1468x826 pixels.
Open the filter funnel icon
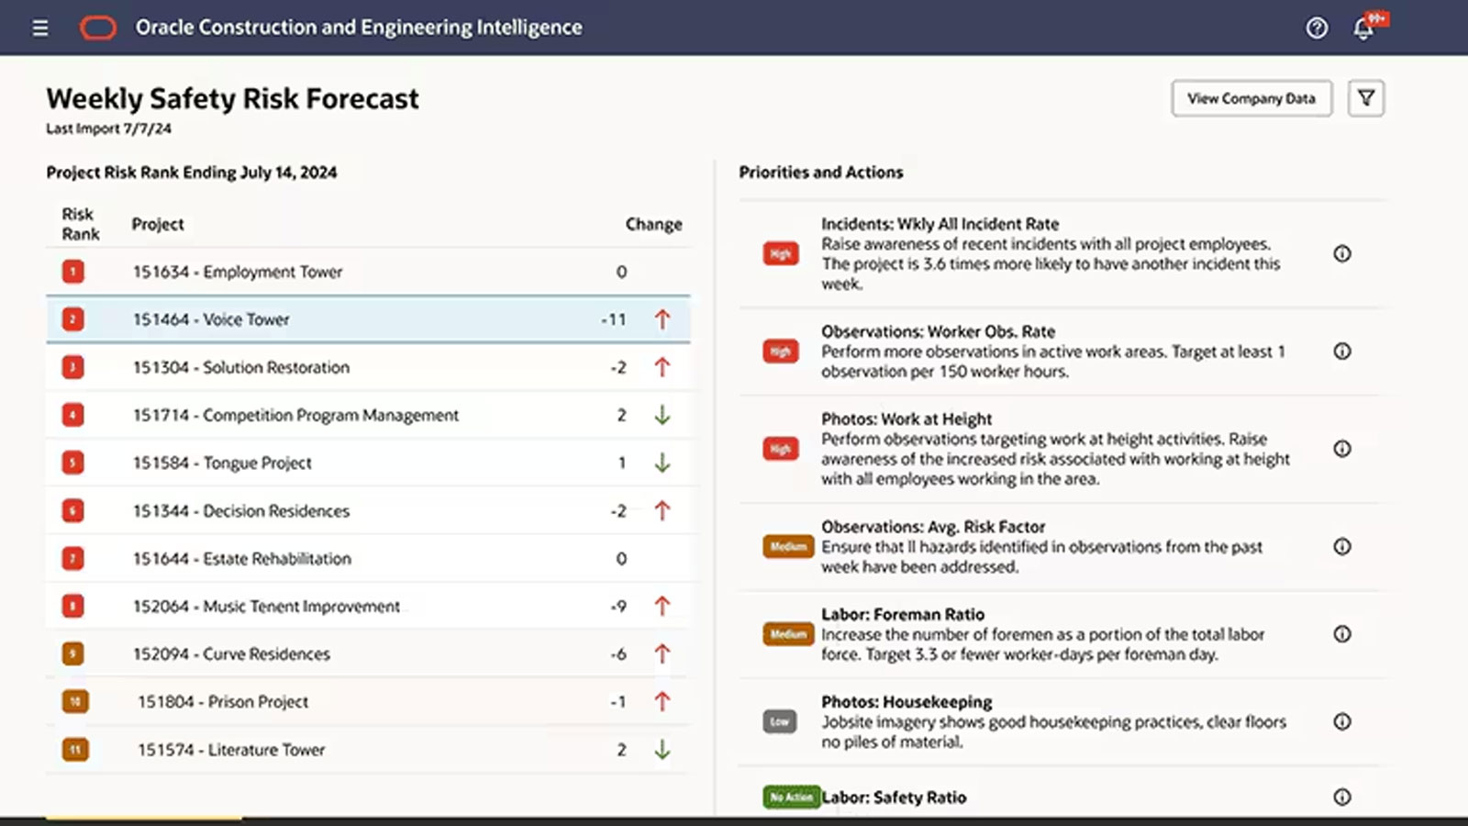coord(1366,98)
